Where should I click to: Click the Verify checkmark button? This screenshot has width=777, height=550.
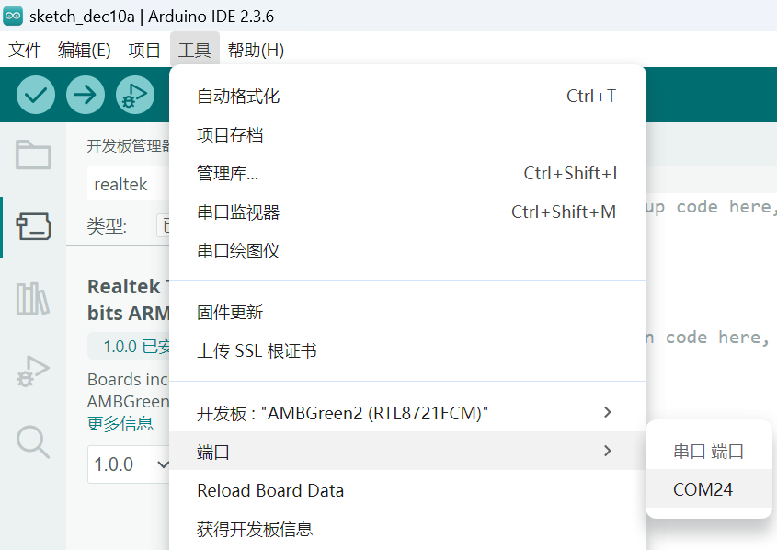(36, 95)
